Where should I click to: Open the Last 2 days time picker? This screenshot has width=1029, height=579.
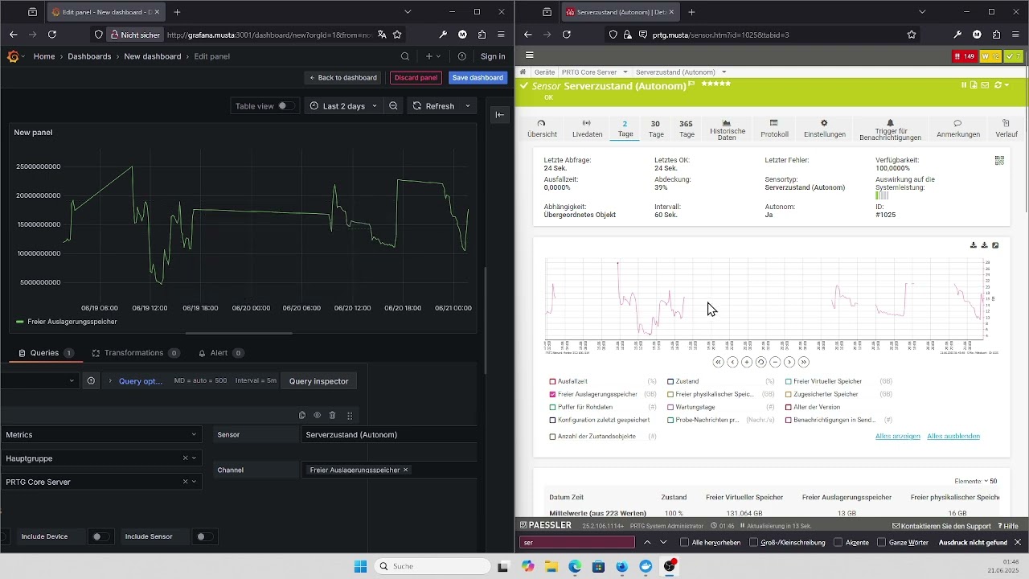(x=343, y=106)
